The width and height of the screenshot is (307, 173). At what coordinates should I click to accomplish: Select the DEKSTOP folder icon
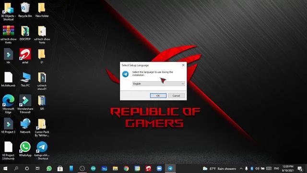point(25,33)
